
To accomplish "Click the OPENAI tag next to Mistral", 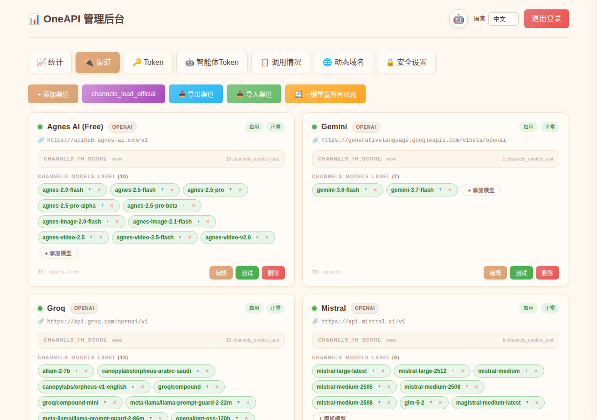I will click(365, 308).
